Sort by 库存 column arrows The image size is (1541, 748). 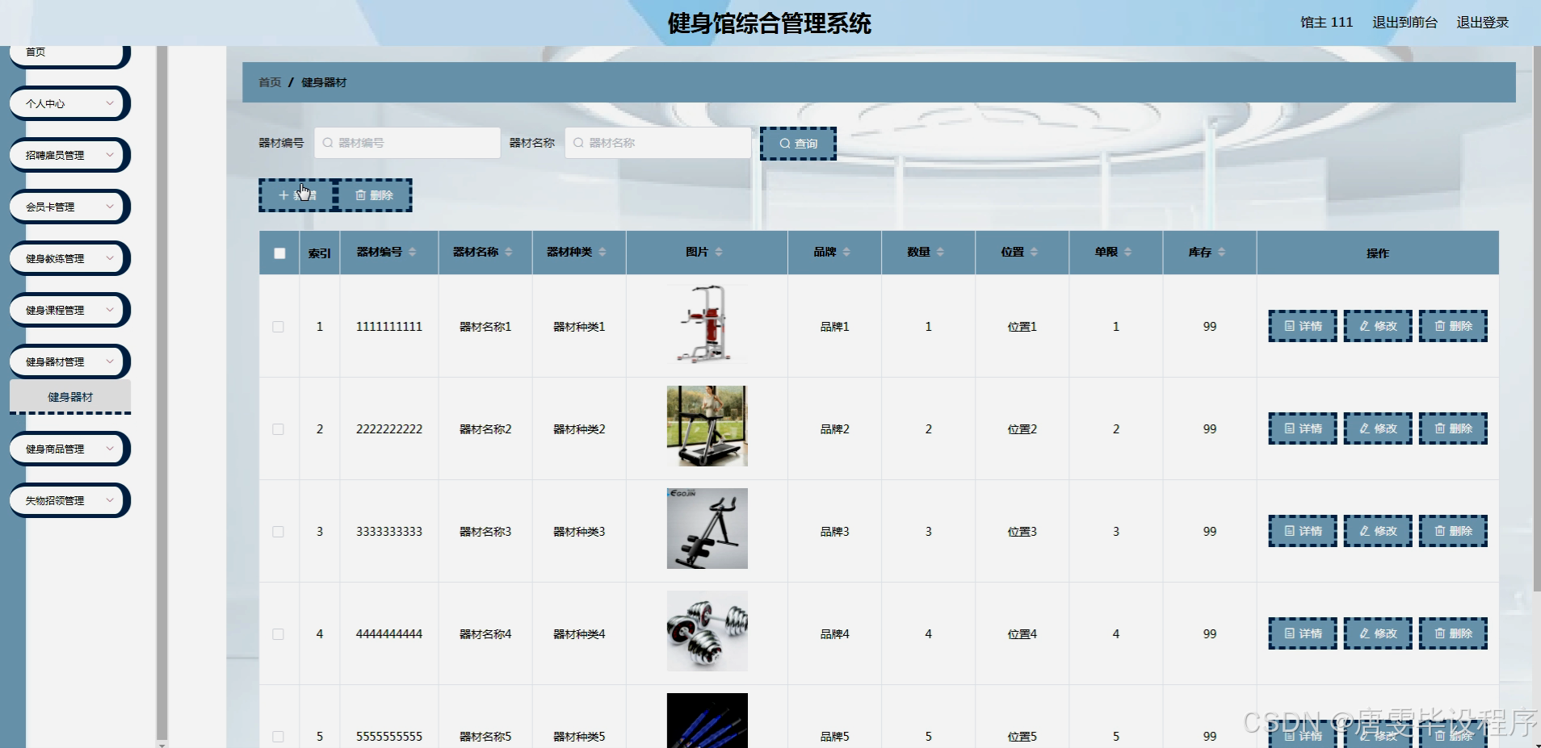1222,253
